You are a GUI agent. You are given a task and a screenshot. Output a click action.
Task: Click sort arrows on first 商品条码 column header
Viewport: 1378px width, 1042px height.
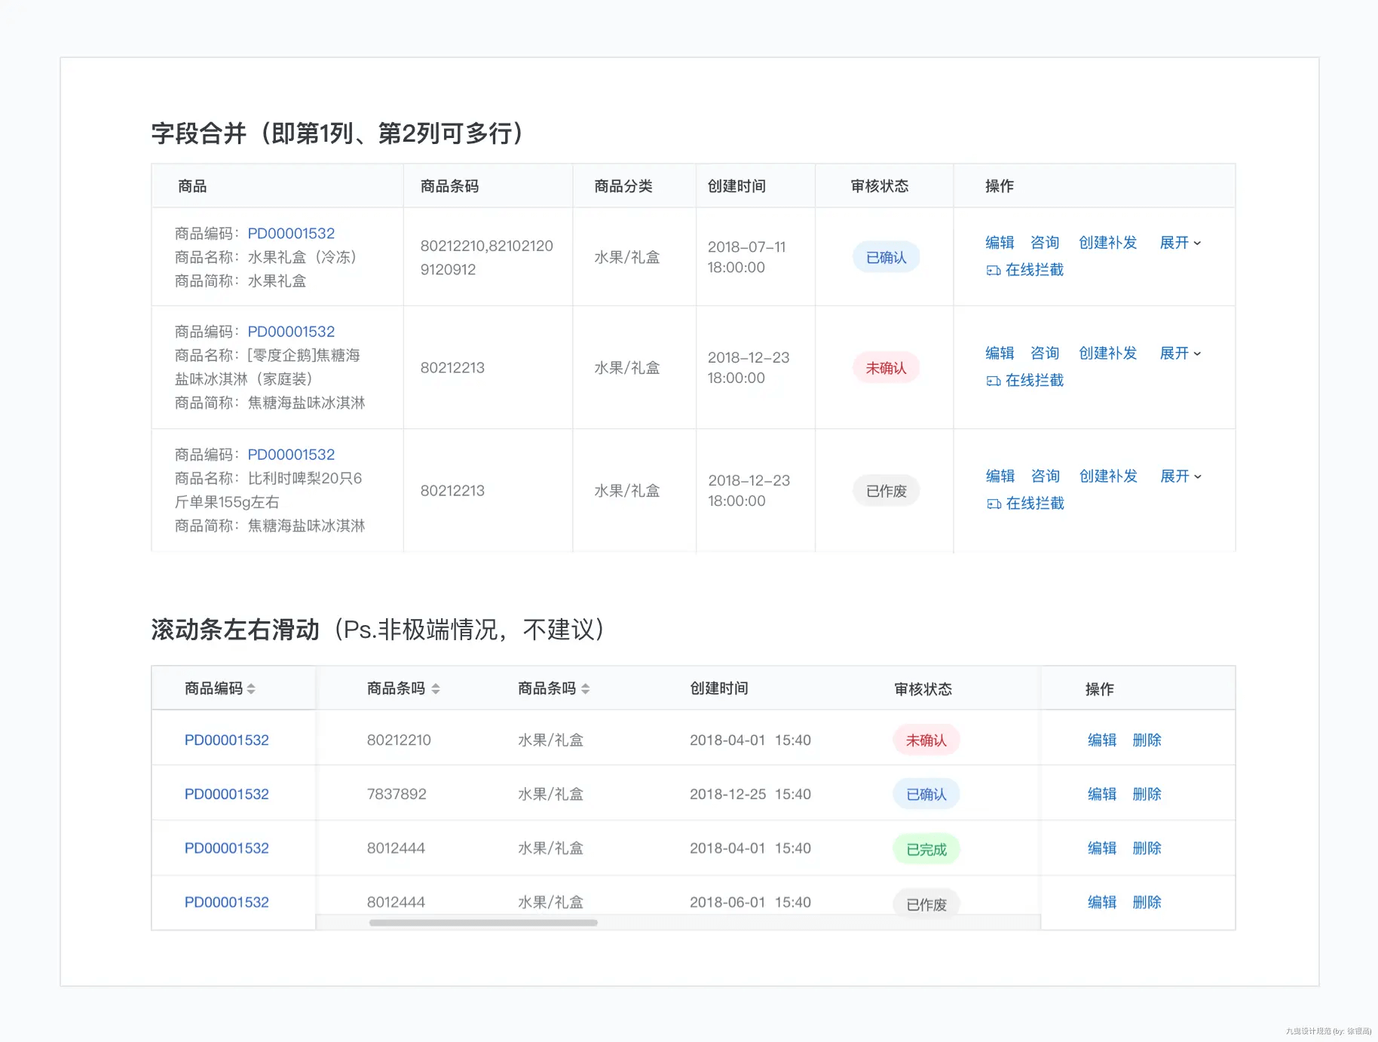pos(436,688)
